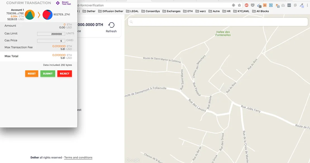Click the Rue de la Croix de Mante label
This screenshot has width=310, height=163.
click(x=246, y=147)
